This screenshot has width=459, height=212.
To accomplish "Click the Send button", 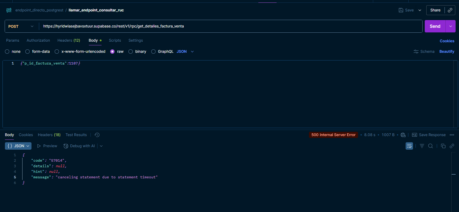I will [435, 27].
